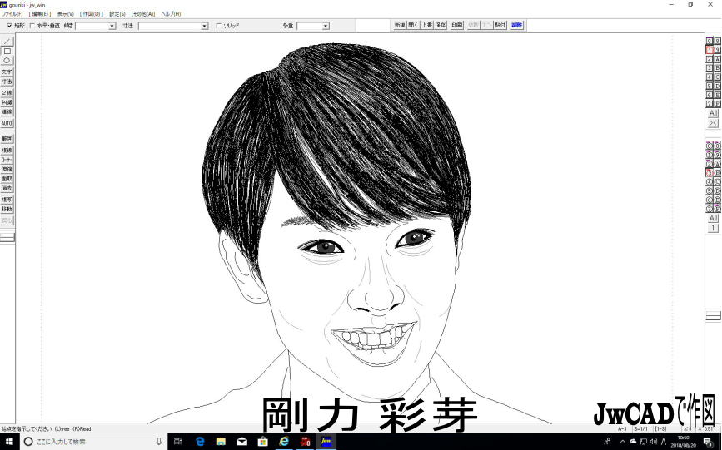Select the circle drawing tool
Screen dimensions: 722x450
(7, 61)
